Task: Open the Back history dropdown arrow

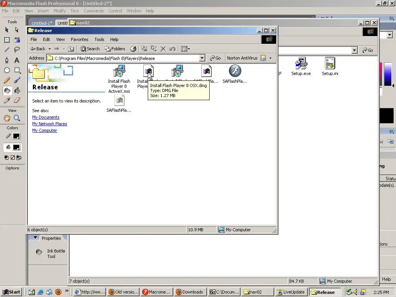Action: (50, 49)
